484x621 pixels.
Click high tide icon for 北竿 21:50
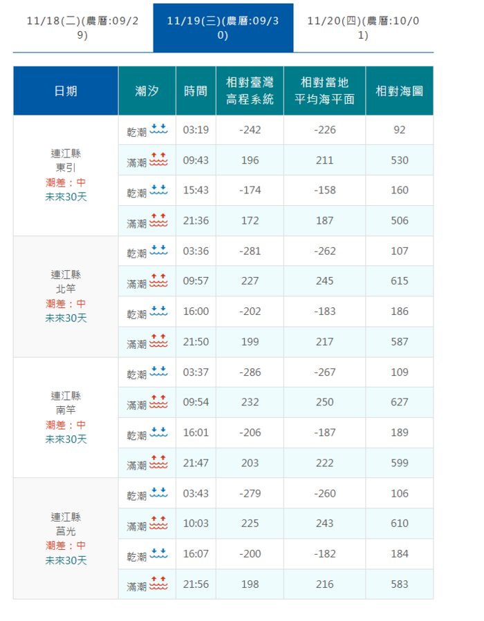[x=159, y=341]
